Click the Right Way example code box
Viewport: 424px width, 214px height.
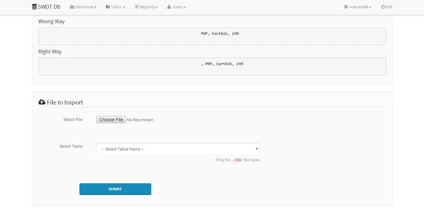coord(212,67)
